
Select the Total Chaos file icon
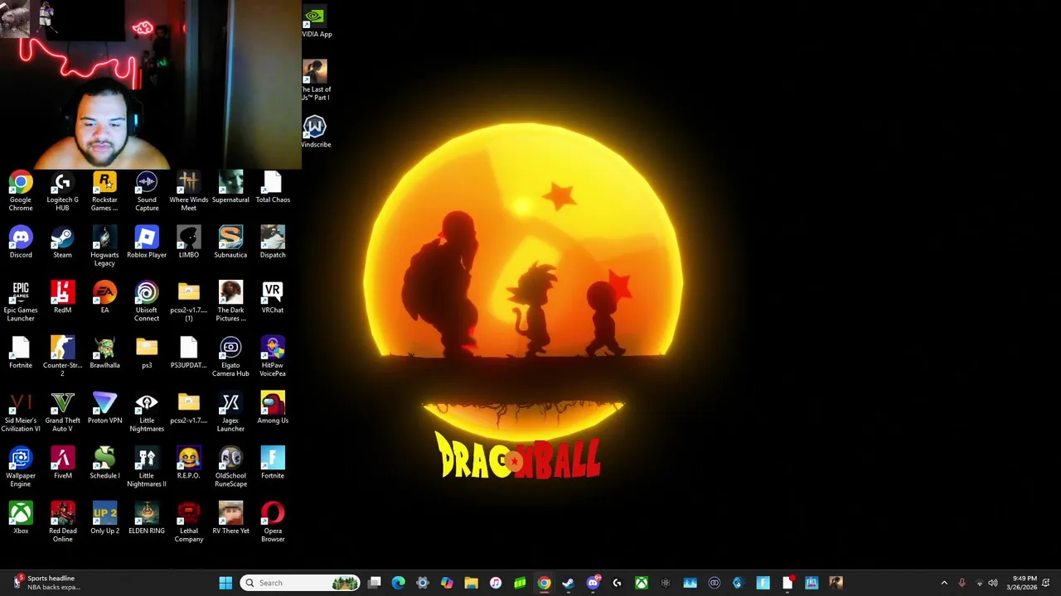coord(273,187)
